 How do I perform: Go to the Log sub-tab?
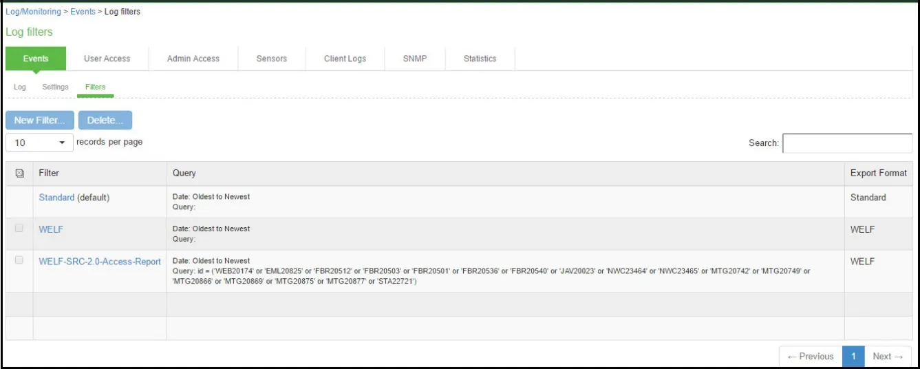20,87
